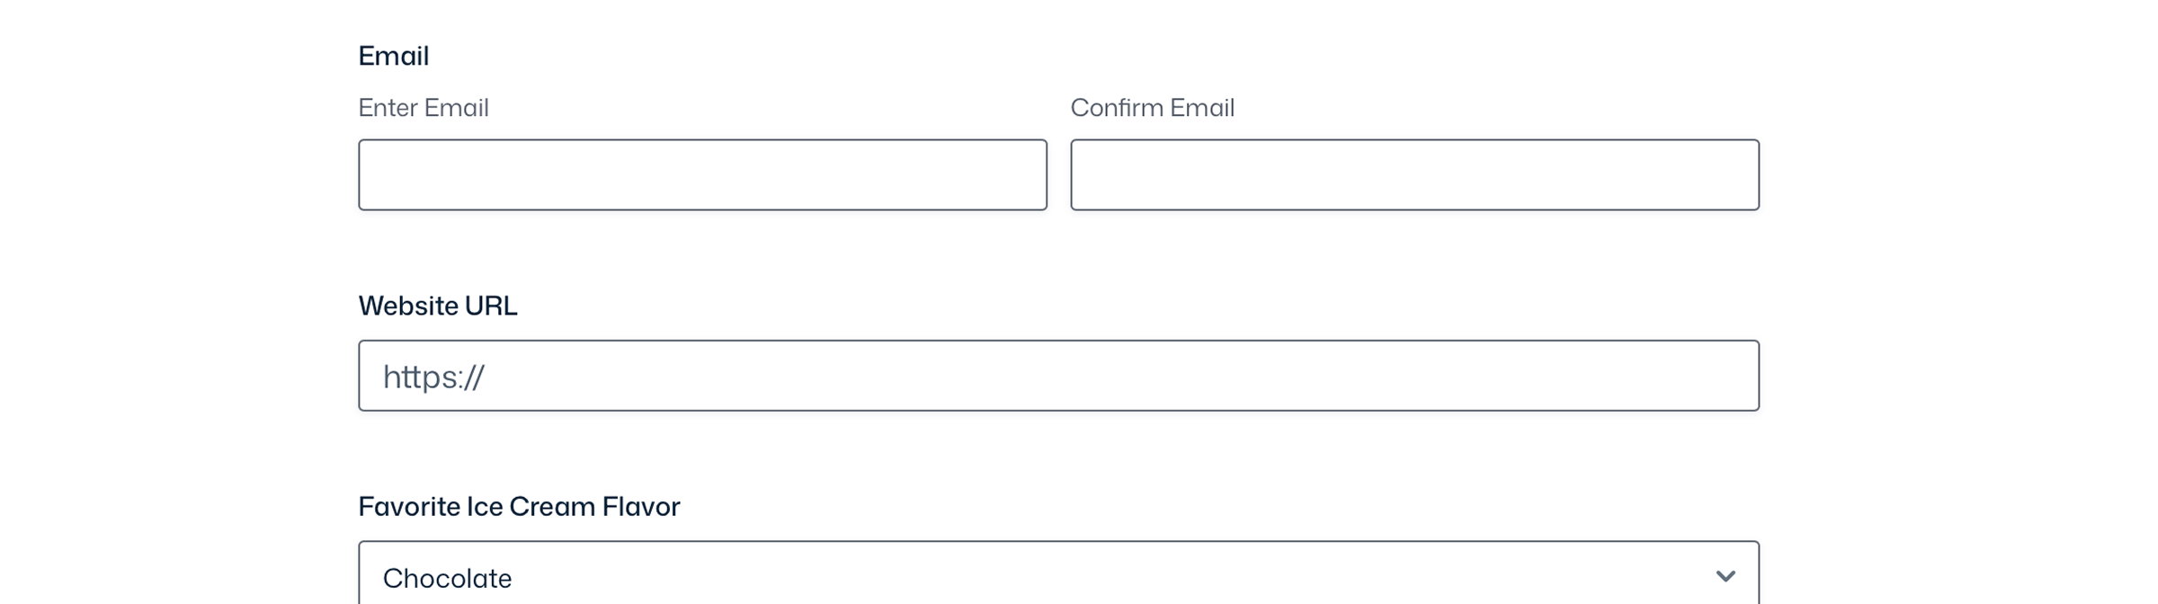Click the Website URL label
The image size is (2158, 604).
[x=439, y=306]
